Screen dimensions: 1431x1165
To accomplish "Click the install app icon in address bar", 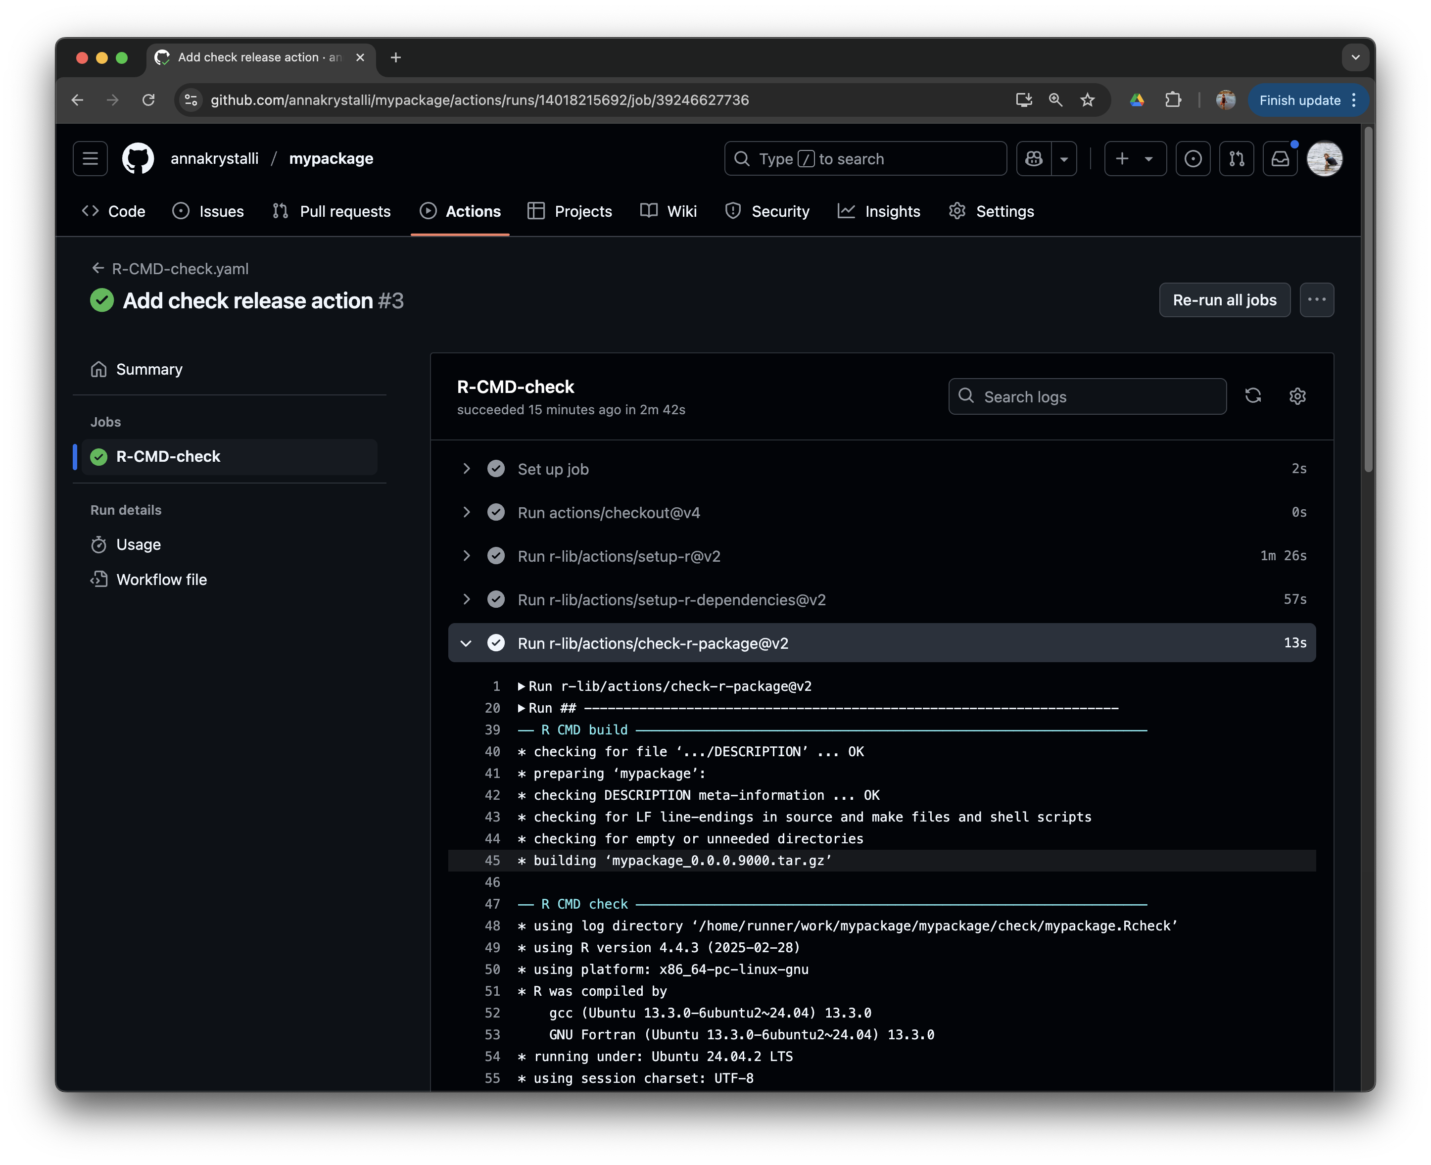I will point(1024,100).
